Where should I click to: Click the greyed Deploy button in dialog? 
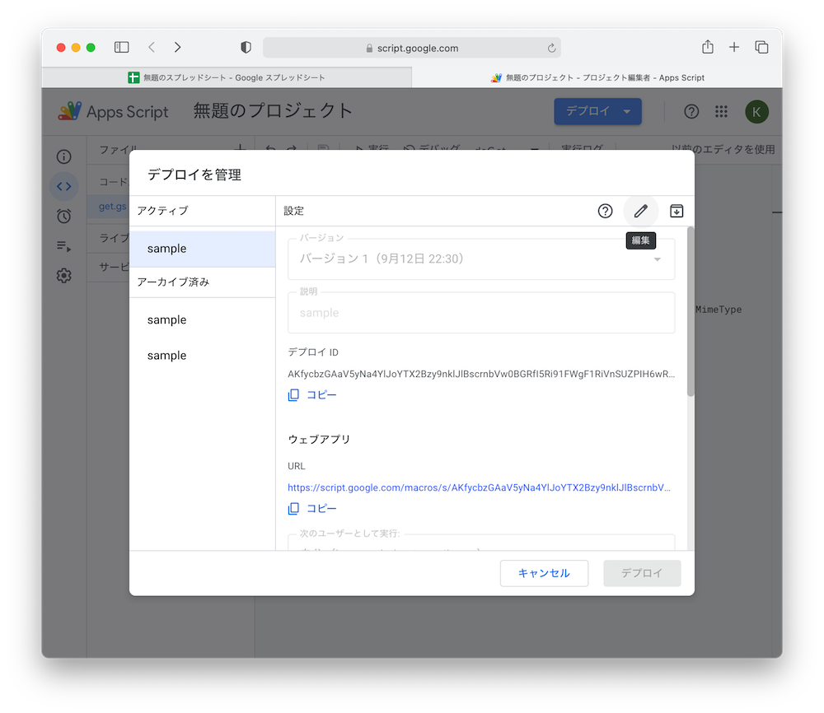[x=642, y=573]
